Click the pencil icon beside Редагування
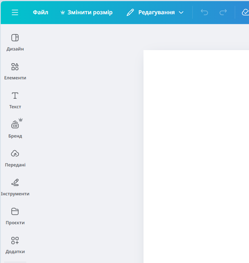 [130, 12]
